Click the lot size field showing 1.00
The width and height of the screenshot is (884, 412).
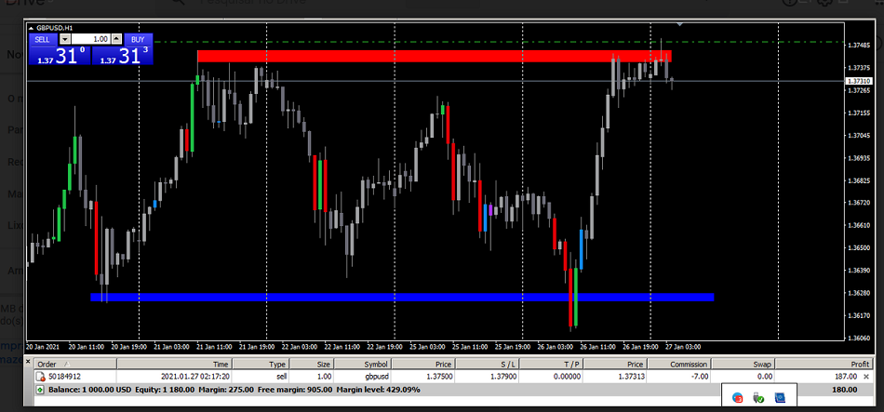90,40
